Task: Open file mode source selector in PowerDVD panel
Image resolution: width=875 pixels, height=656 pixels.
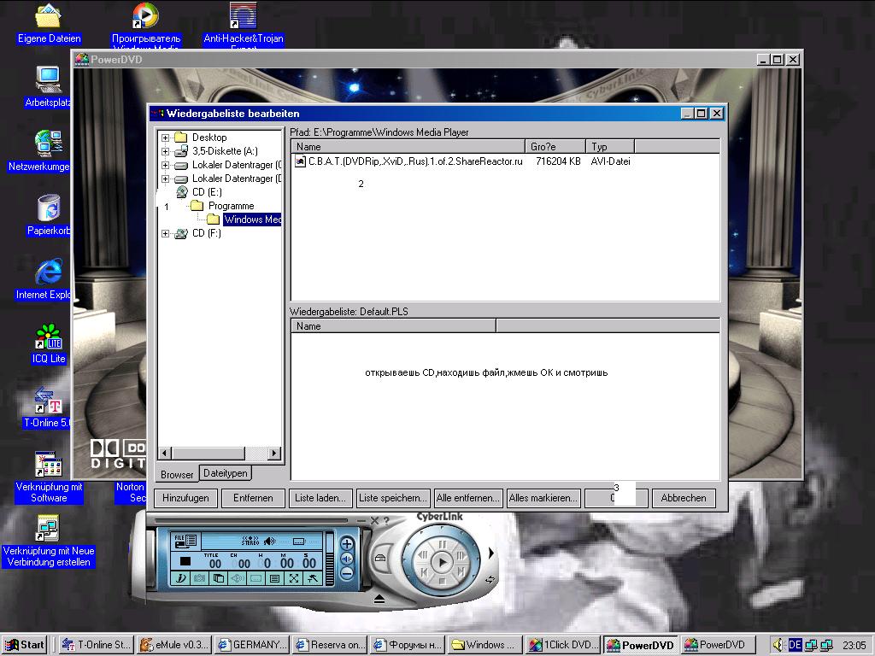Action: (185, 542)
